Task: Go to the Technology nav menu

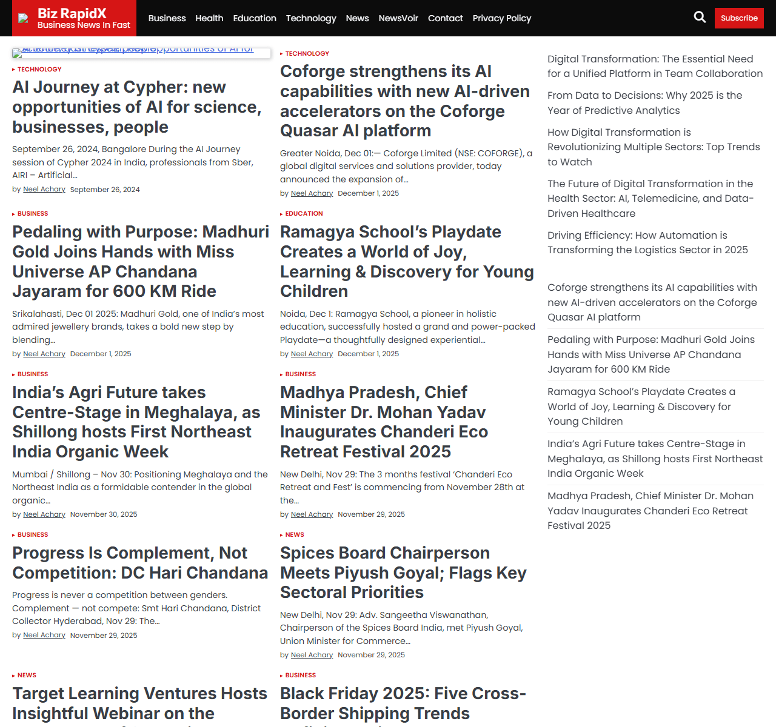Action: click(x=310, y=18)
